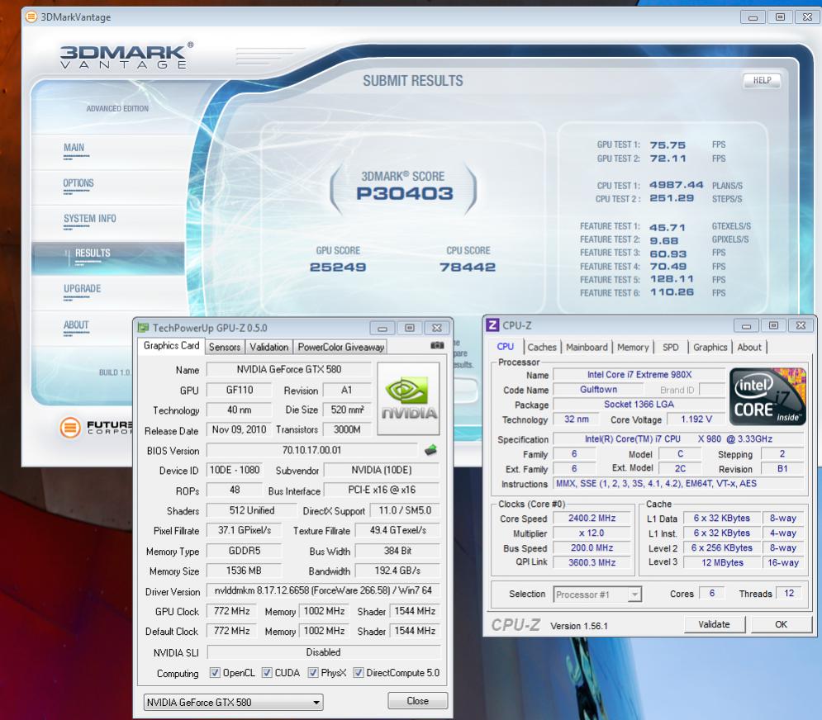Open the PowerColor Giveaway tab
Screen dimensions: 822x720
click(340, 347)
